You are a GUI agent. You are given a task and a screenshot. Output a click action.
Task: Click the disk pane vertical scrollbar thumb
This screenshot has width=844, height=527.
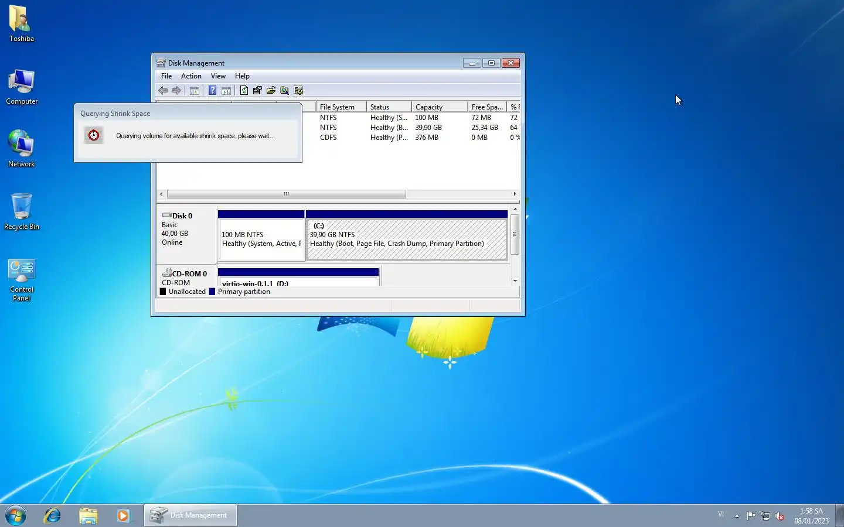[515, 234]
